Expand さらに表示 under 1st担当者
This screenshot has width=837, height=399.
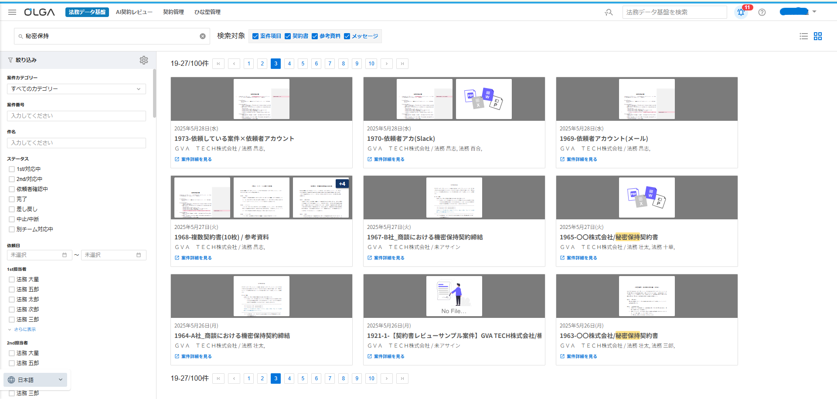click(x=22, y=330)
